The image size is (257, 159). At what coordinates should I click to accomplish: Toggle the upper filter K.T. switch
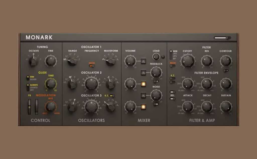(x=172, y=78)
